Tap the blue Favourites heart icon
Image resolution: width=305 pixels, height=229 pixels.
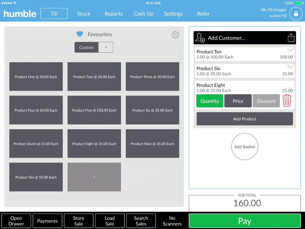(x=79, y=34)
